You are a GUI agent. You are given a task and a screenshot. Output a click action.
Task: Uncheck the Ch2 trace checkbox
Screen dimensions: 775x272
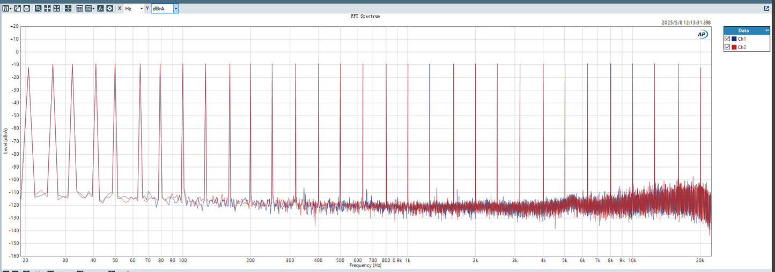coord(727,47)
